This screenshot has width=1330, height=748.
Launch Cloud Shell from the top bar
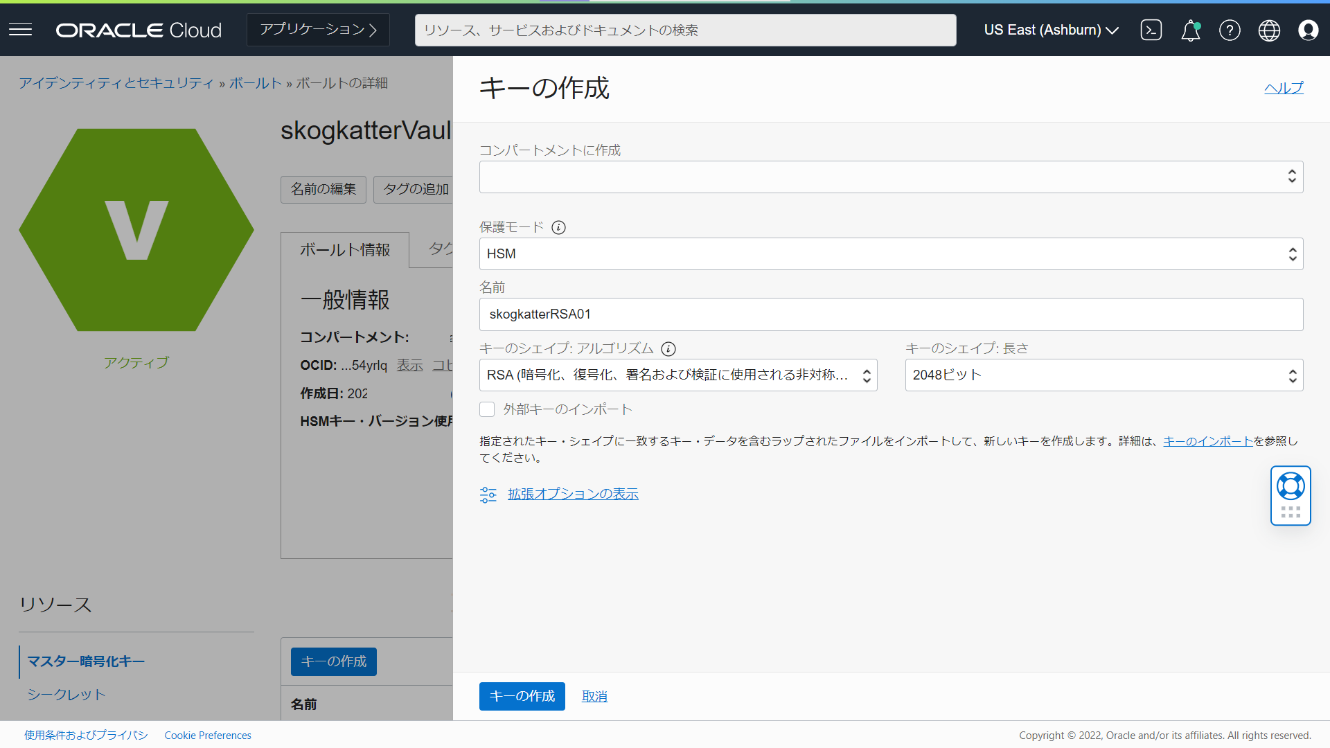click(1151, 30)
